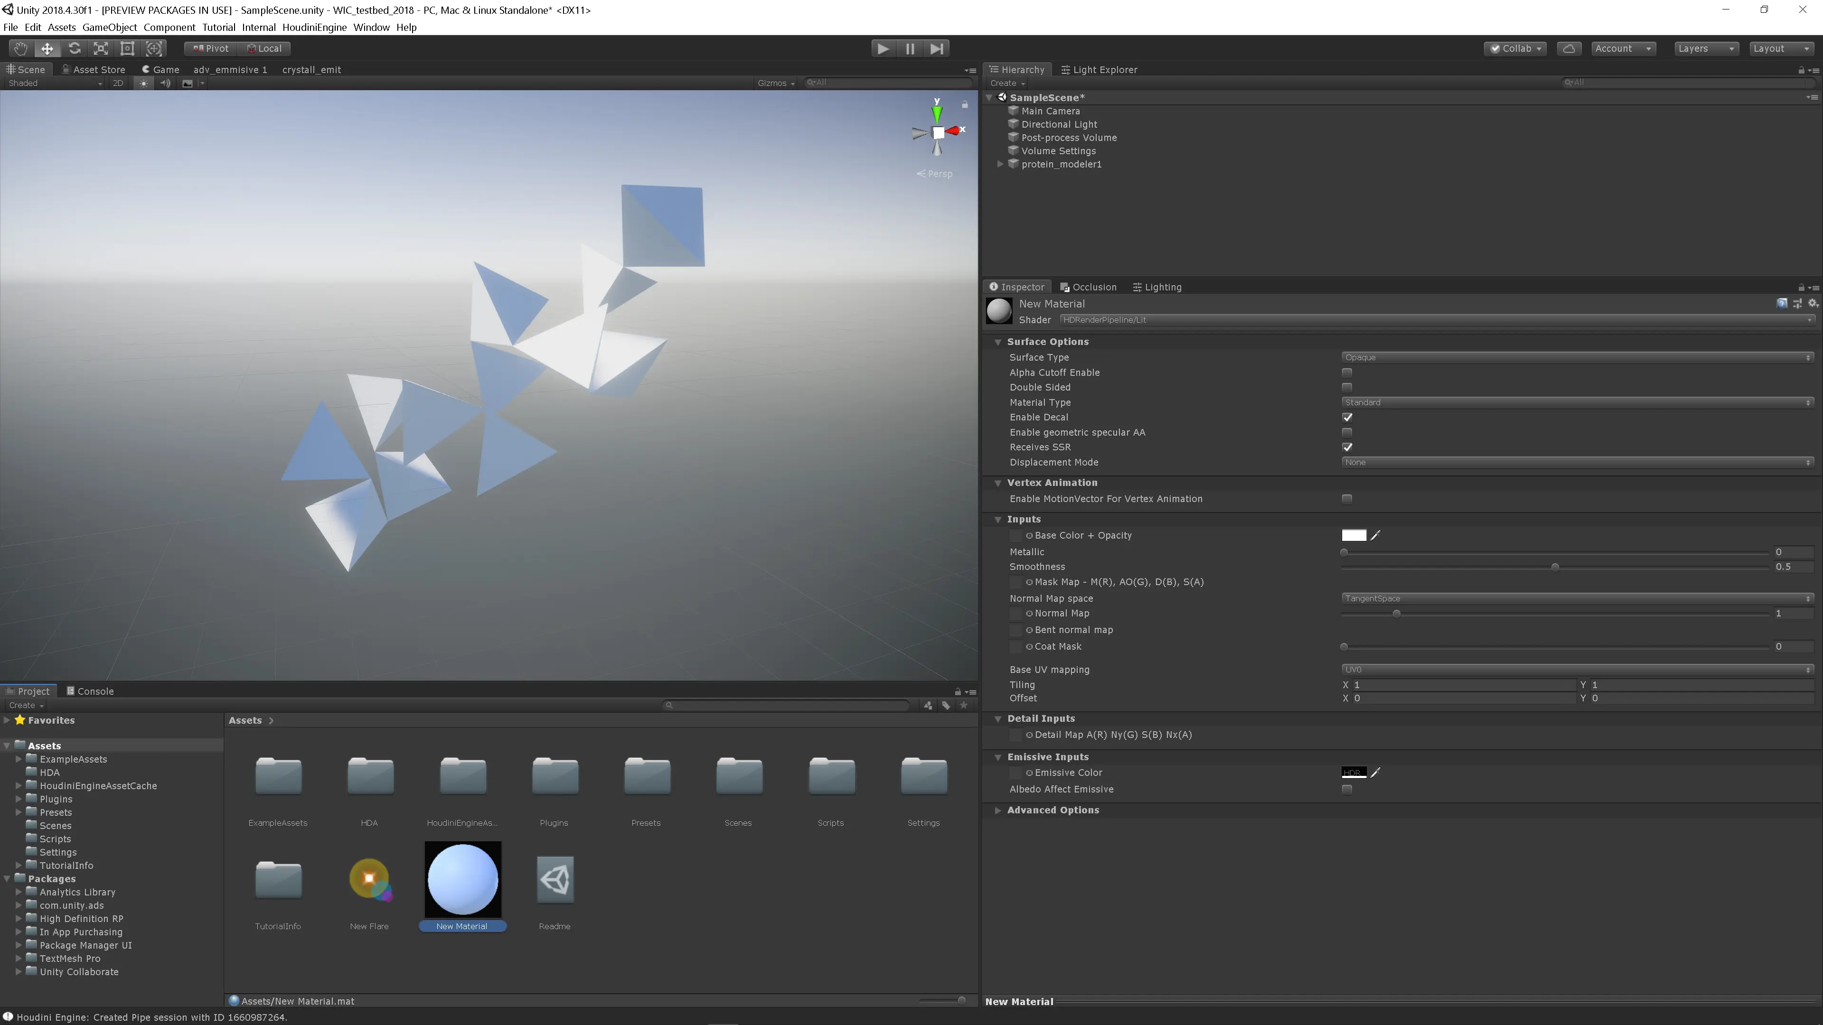The width and height of the screenshot is (1823, 1025).
Task: Enable MotionVector For Vertex Animation
Action: tap(1347, 499)
